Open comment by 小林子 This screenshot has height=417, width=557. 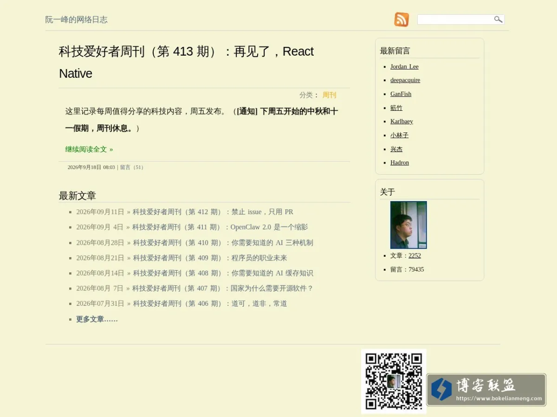coord(399,135)
